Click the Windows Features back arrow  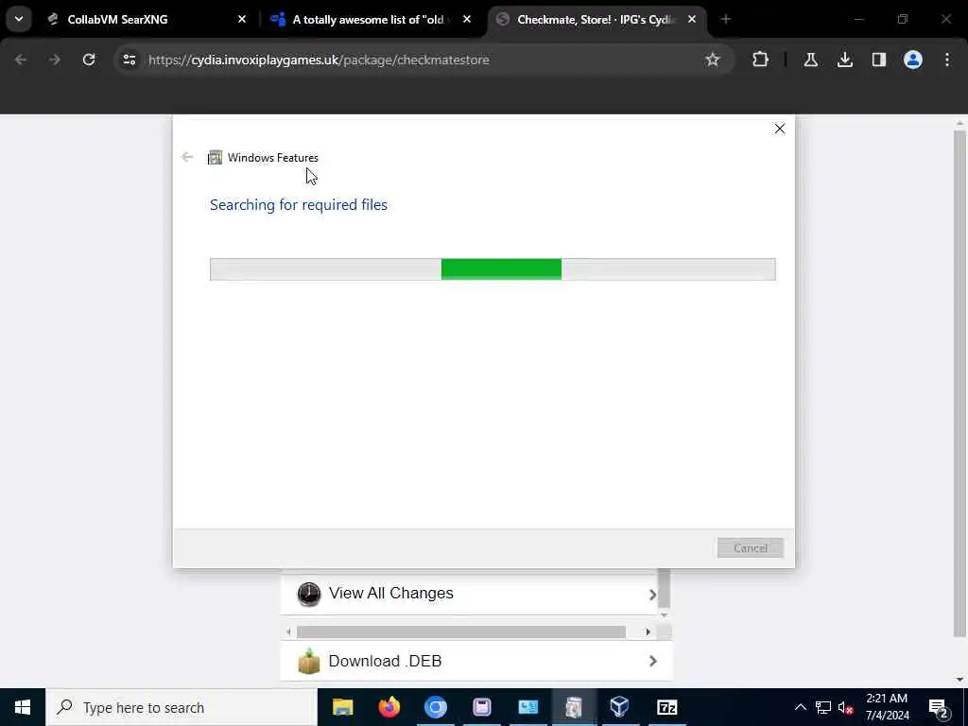click(187, 158)
